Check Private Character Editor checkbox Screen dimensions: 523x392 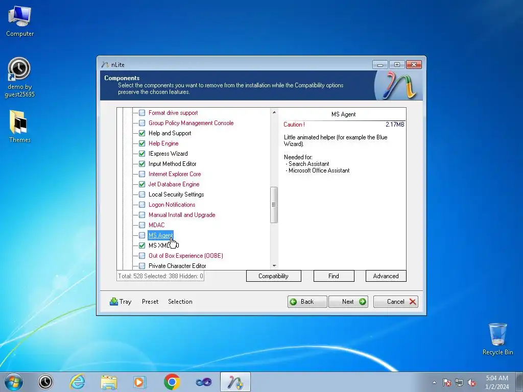click(142, 265)
